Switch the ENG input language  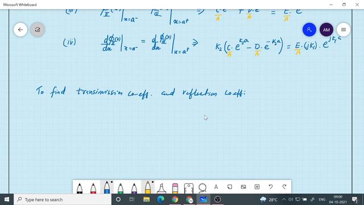coord(322,199)
